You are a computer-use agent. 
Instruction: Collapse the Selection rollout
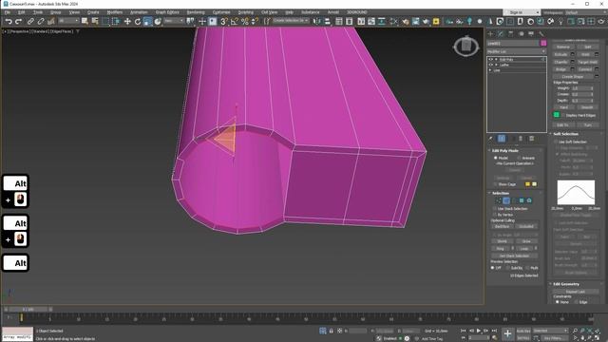[x=501, y=193]
